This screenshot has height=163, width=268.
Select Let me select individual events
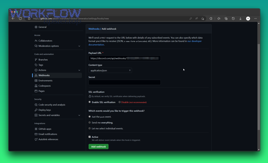(90, 128)
